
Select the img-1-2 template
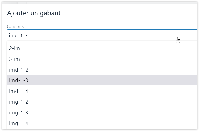pos(102,102)
